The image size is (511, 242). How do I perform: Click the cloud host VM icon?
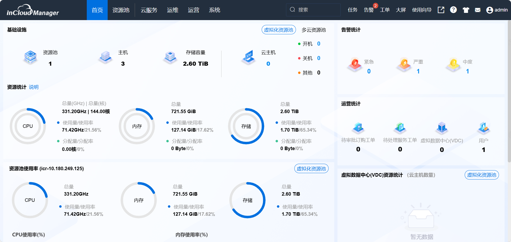click(249, 57)
